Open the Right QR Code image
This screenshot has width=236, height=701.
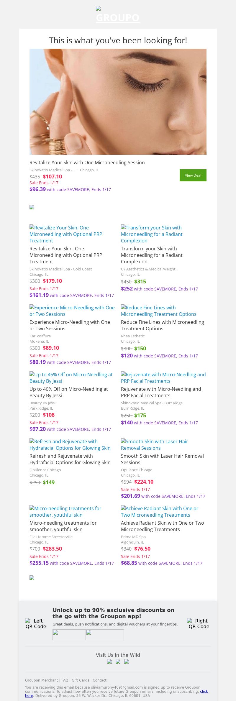[199, 623]
